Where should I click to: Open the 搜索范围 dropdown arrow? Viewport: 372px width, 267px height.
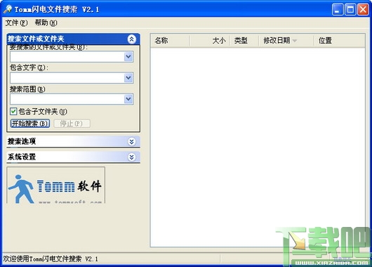tap(128, 99)
